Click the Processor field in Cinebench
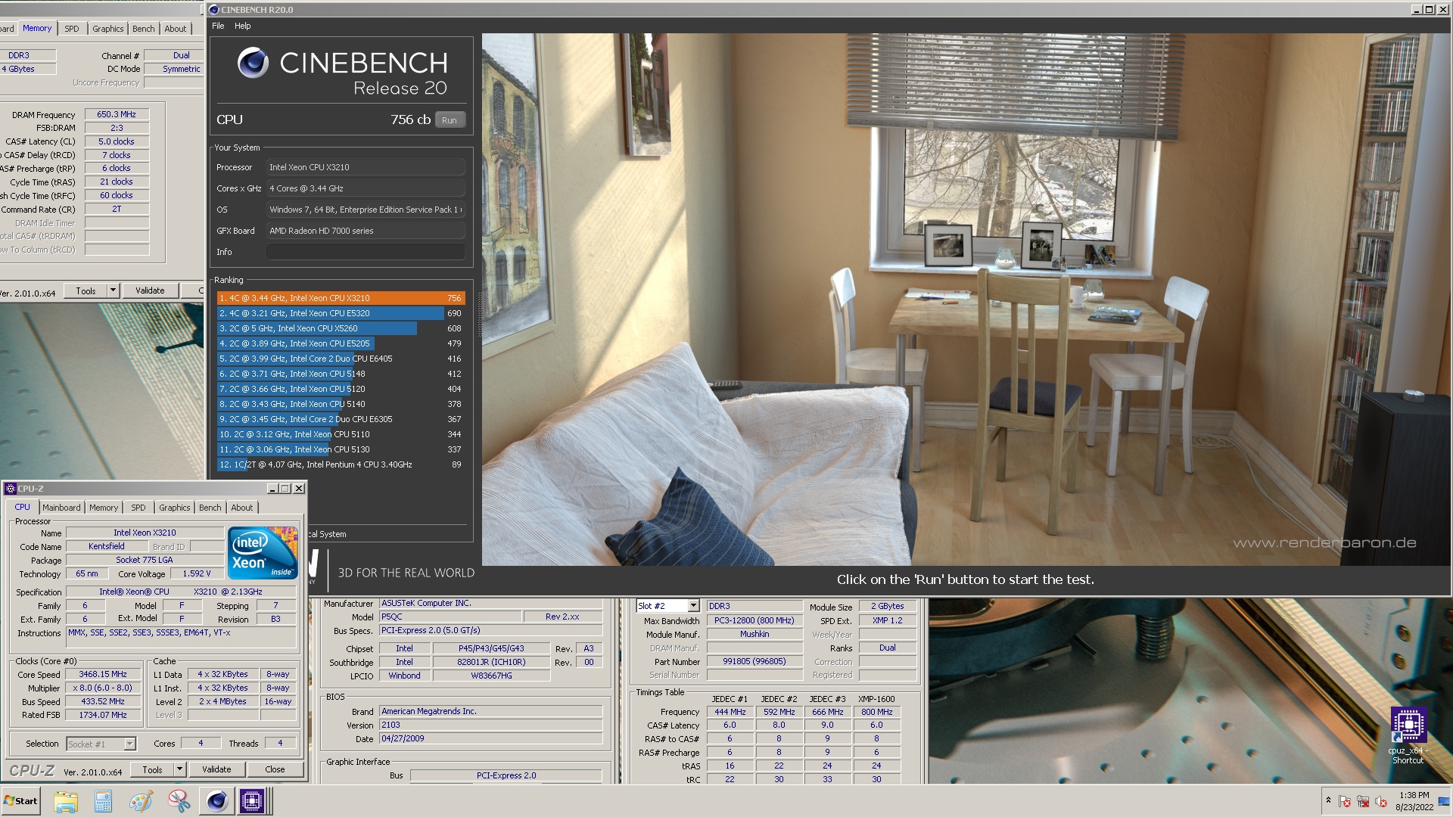Image resolution: width=1453 pixels, height=817 pixels. pos(366,167)
